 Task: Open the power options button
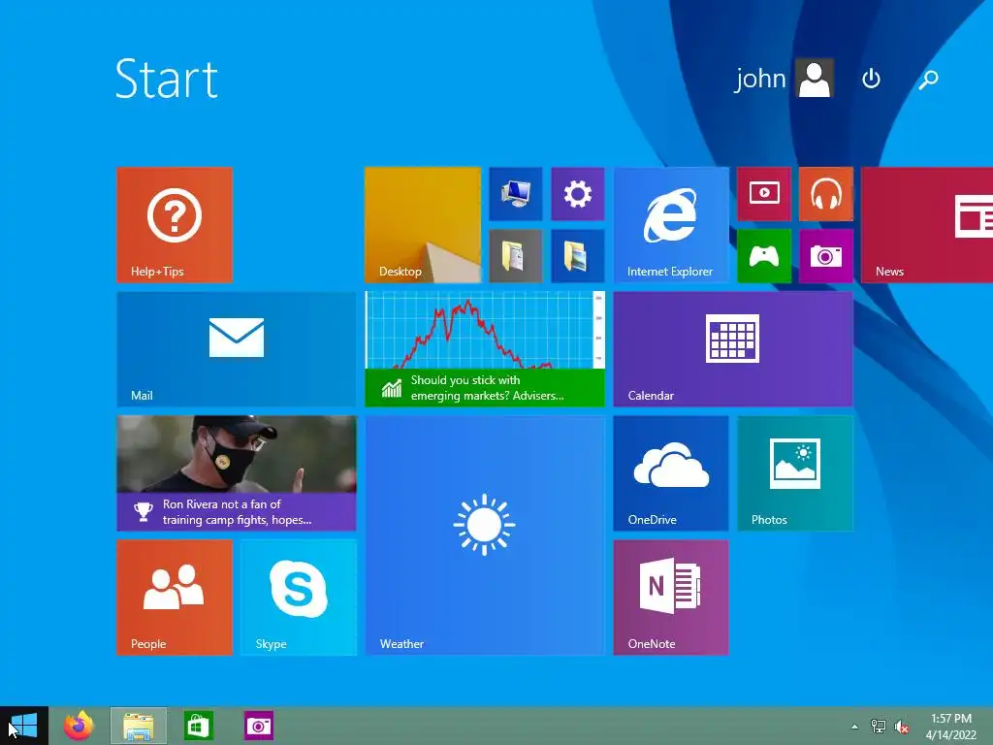pos(872,79)
